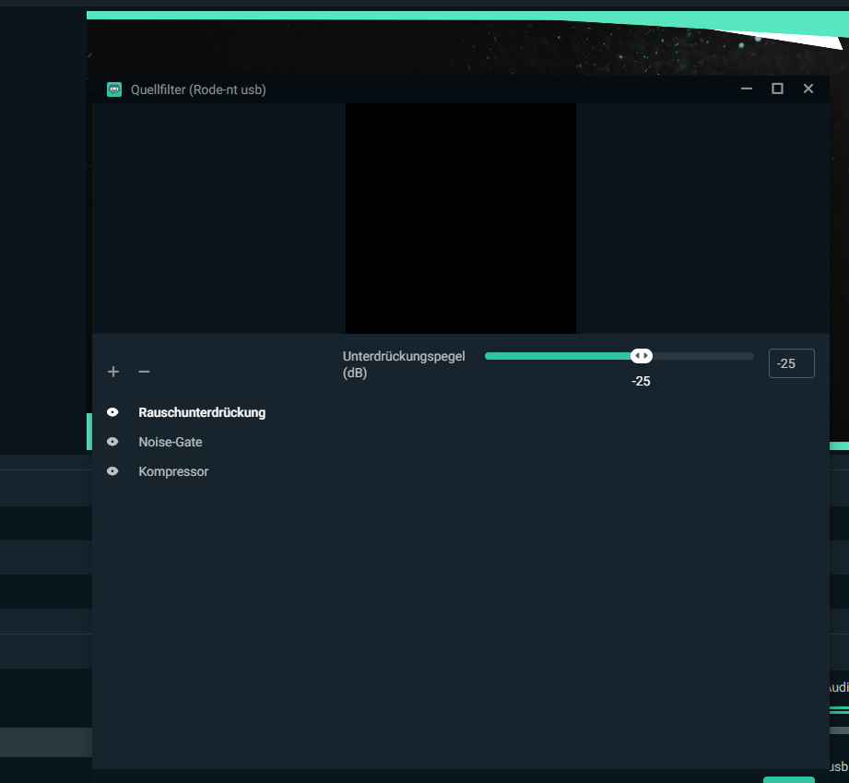Screen dimensions: 849x783
Task: Click the -25 value input box
Action: tap(791, 363)
